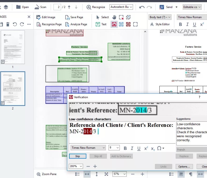Image resolution: width=207 pixels, height=178 pixels.
Task: Click zoom-in plus in image zoom bar
Action: click(142, 174)
